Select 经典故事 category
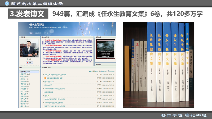 (25, 101)
